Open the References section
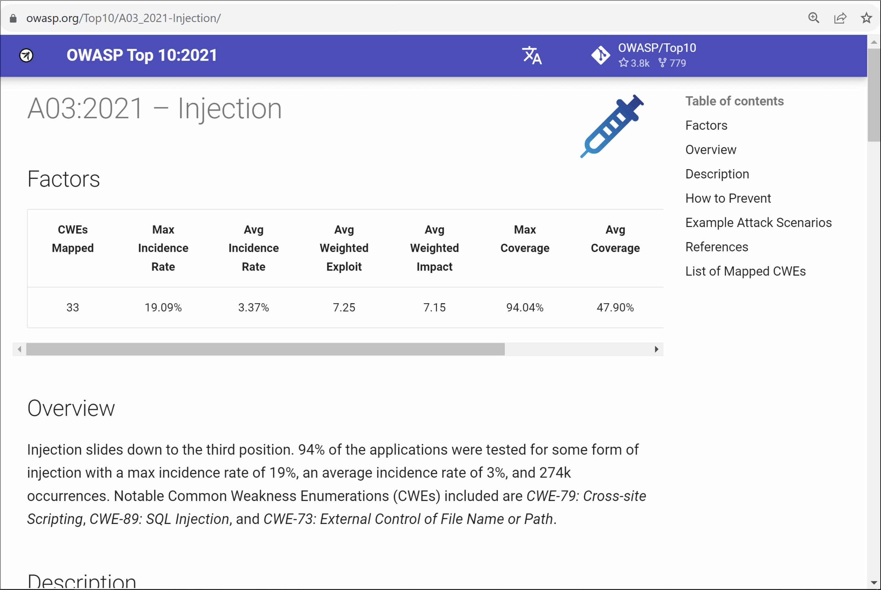 point(717,247)
